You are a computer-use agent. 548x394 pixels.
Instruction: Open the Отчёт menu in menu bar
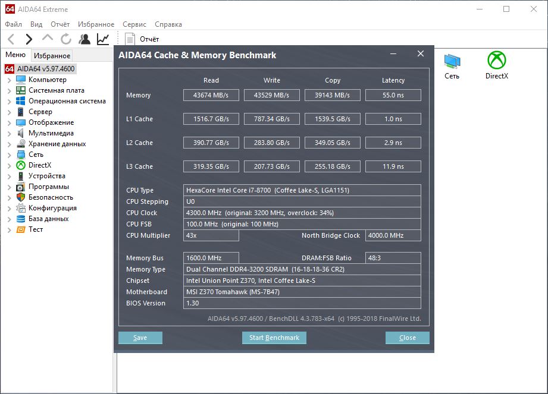[60, 24]
